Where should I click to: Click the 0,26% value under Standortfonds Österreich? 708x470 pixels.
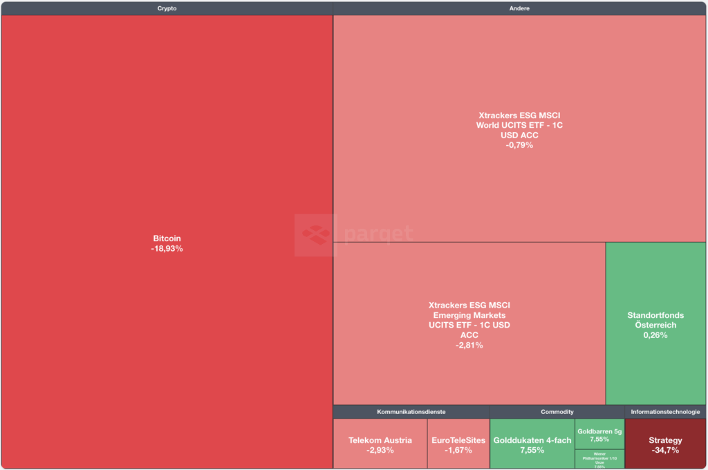[x=655, y=335]
